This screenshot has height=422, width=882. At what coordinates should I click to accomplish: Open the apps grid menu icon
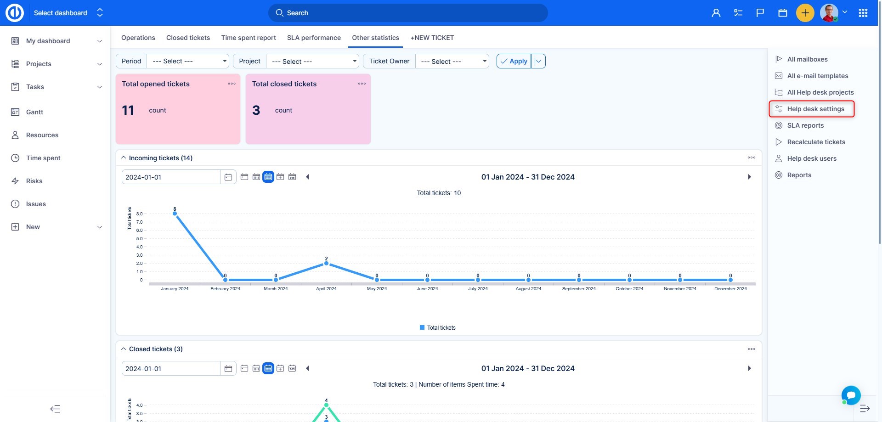click(863, 13)
